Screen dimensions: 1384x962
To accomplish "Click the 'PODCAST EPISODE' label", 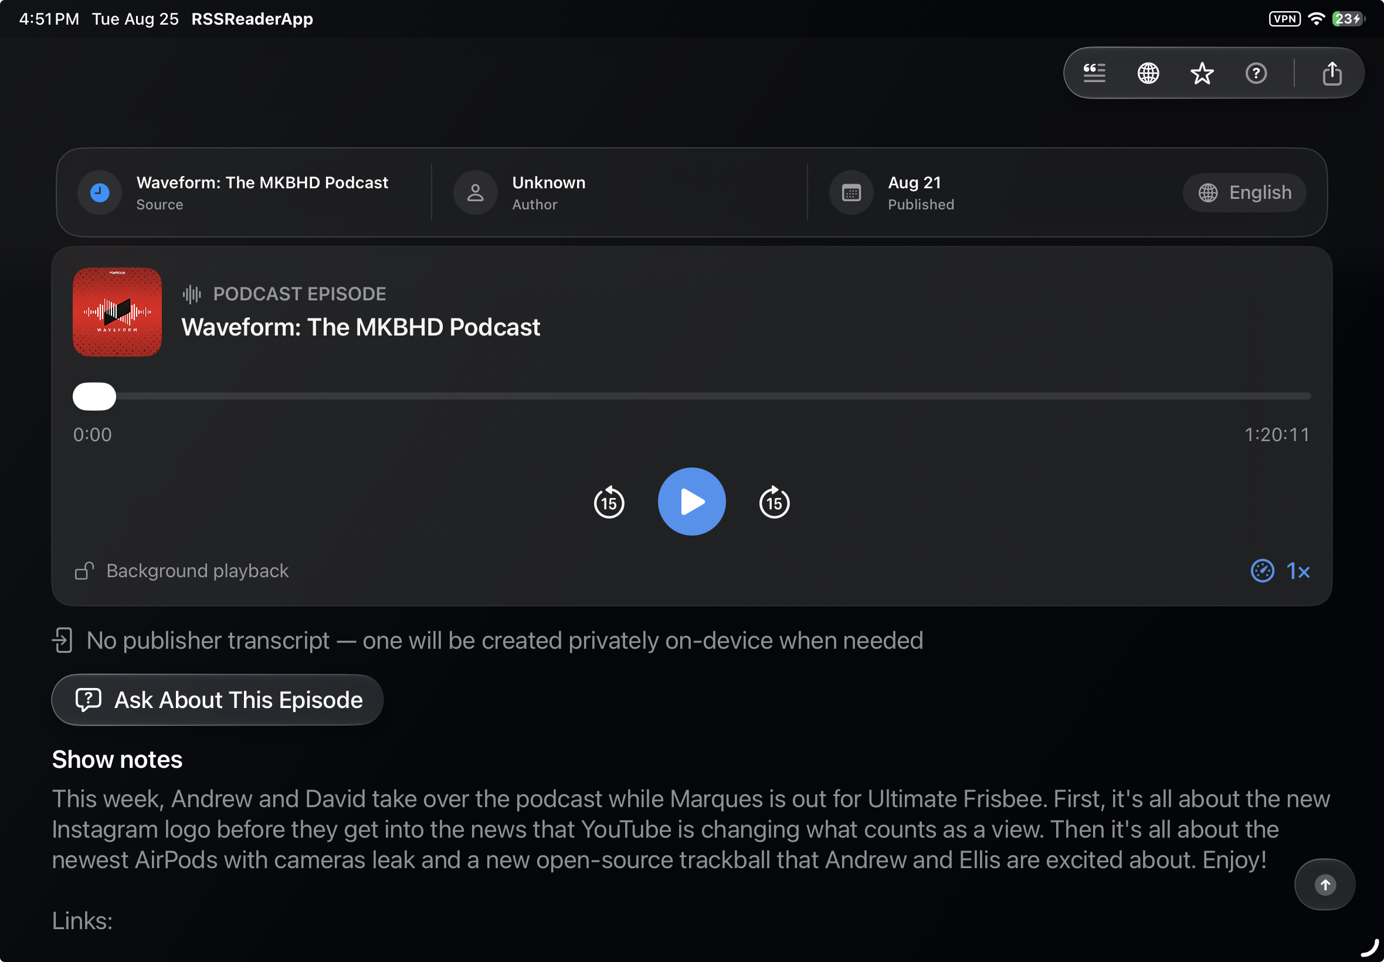I will tap(300, 294).
